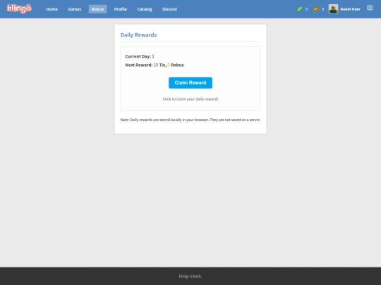Click the Next Reward: 10 Tix line
The height and width of the screenshot is (285, 381).
click(155, 65)
